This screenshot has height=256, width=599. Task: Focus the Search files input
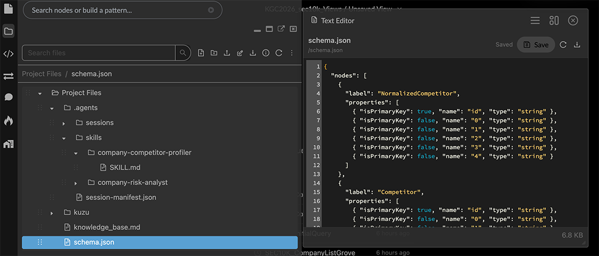[99, 53]
